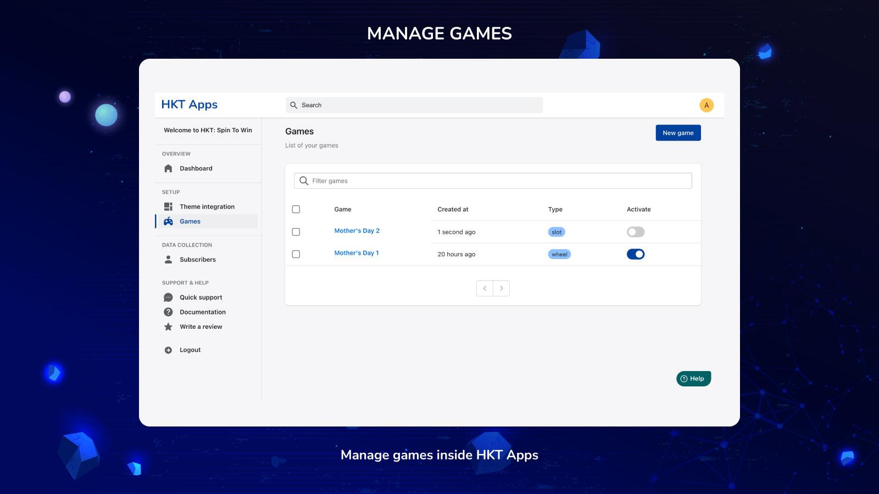Click the New game button

tap(678, 132)
